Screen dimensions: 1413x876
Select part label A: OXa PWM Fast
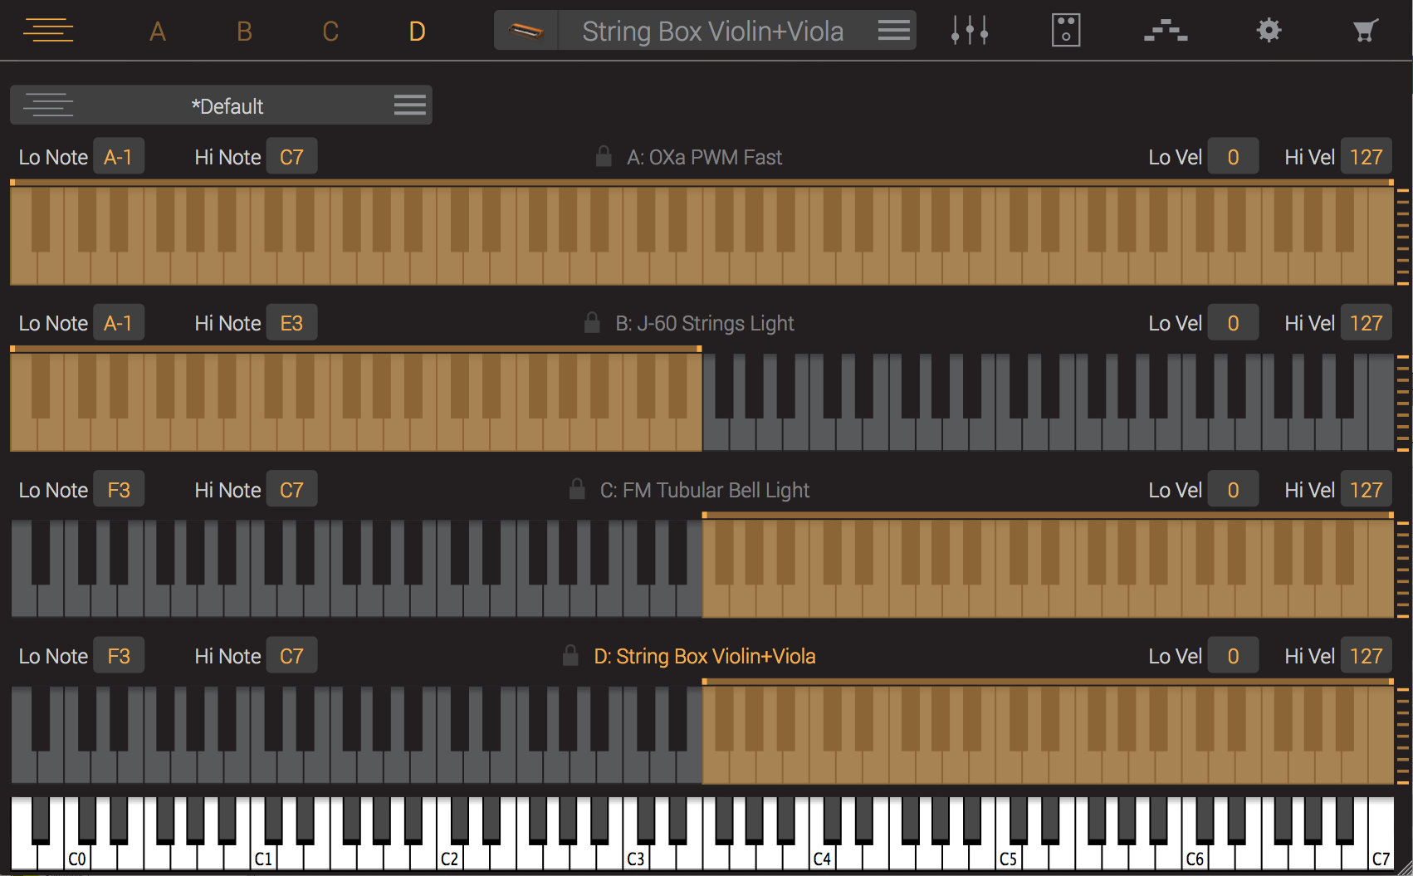pyautogui.click(x=705, y=157)
